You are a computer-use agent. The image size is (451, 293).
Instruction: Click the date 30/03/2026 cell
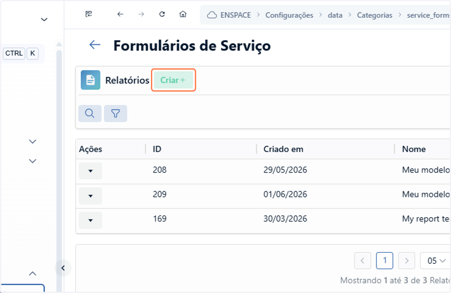pyautogui.click(x=285, y=219)
